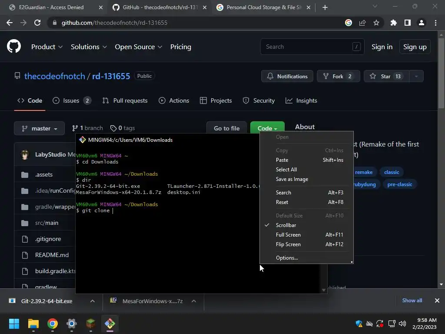The width and height of the screenshot is (445, 334).
Task: Open Settings gear on taskbar
Action: 72,324
